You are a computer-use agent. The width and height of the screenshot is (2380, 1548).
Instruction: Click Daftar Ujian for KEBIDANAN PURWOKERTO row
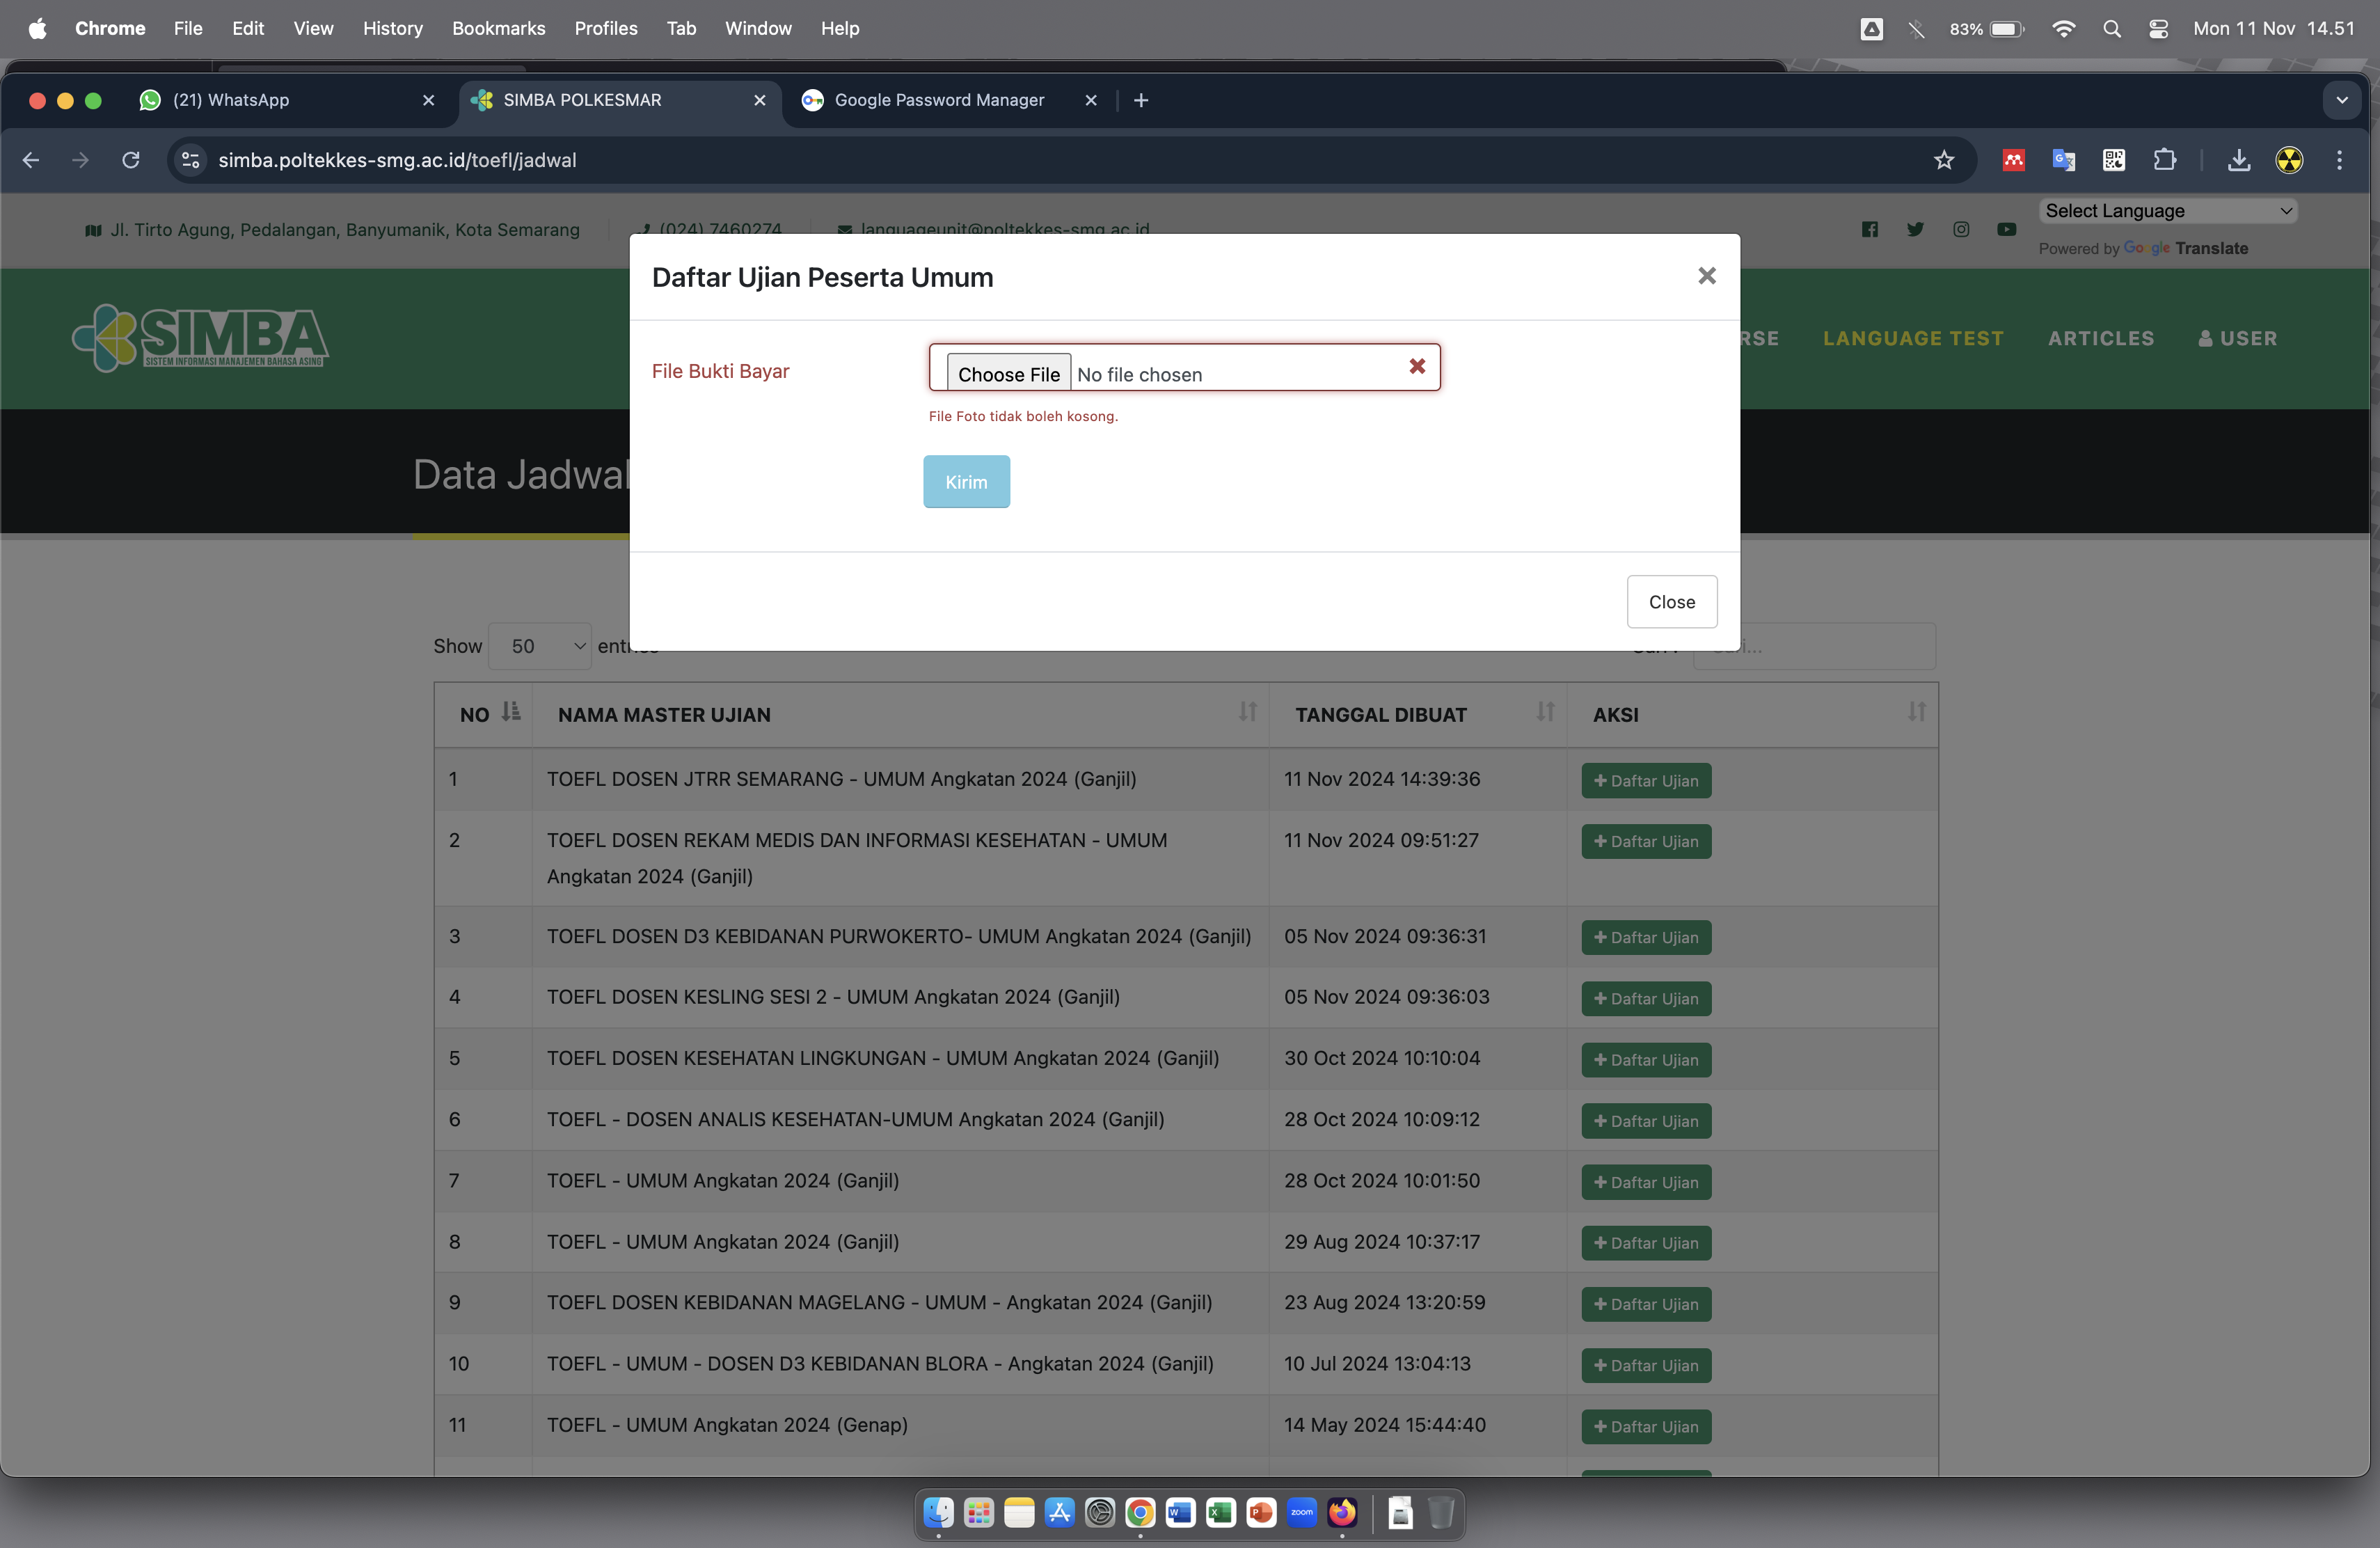pos(1646,938)
